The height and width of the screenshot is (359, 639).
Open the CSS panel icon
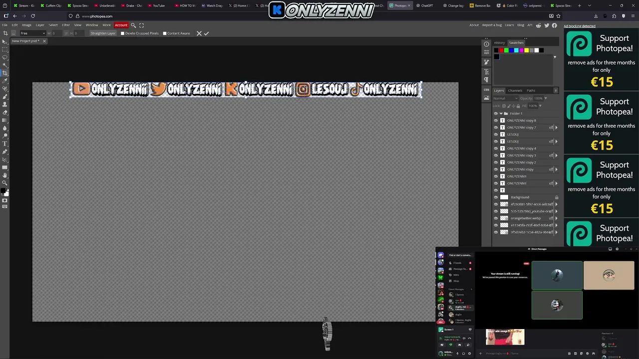point(486,90)
